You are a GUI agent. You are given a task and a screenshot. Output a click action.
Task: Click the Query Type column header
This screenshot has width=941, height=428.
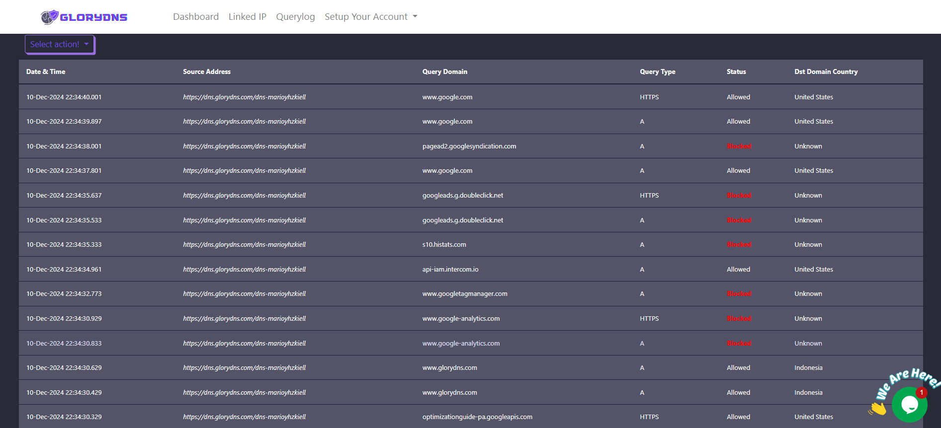pyautogui.click(x=658, y=71)
